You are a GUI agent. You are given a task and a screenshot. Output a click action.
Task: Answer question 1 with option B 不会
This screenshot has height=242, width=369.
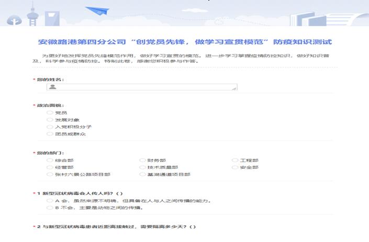[50, 208]
